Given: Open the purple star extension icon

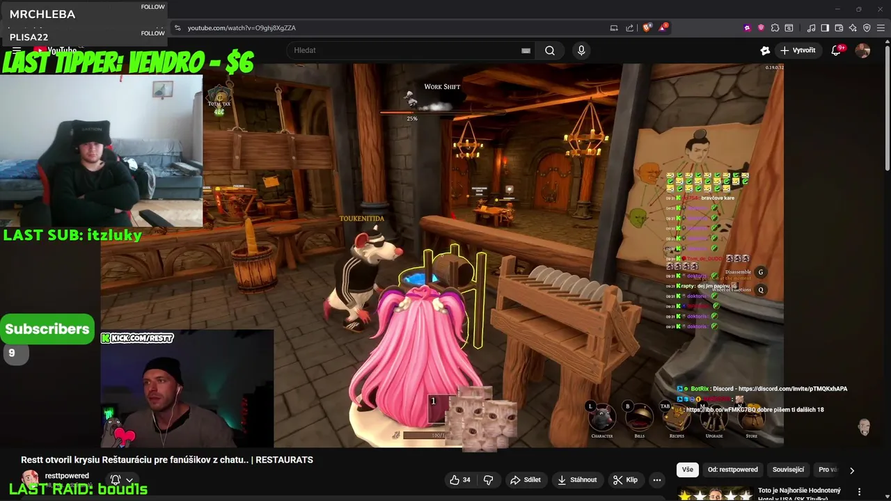Looking at the screenshot, I should pyautogui.click(x=748, y=28).
